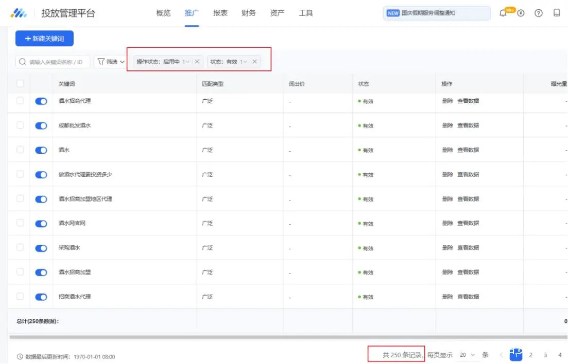
Task: Remove the 状态: 有效 filter with its X
Action: click(254, 62)
